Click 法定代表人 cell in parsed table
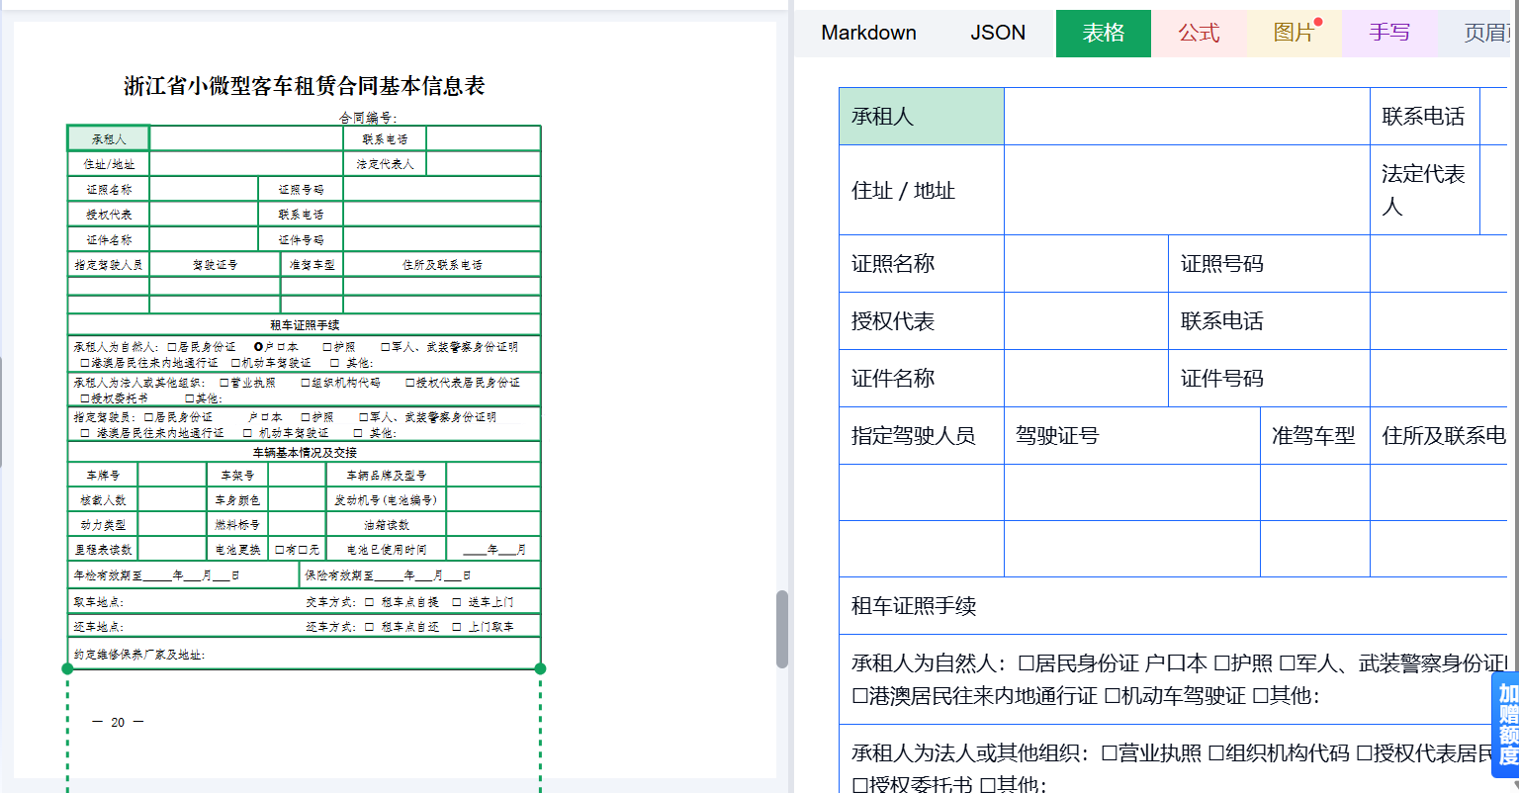 tap(1424, 190)
